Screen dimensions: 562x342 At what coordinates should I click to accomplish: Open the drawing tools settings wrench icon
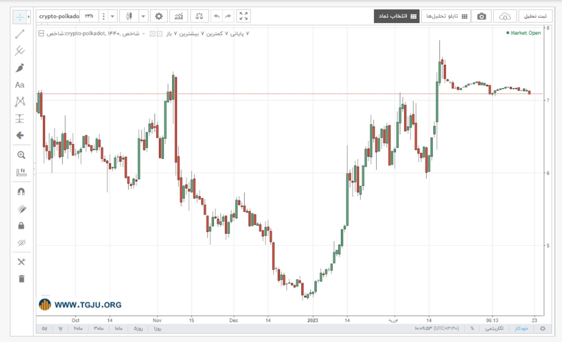point(21,262)
